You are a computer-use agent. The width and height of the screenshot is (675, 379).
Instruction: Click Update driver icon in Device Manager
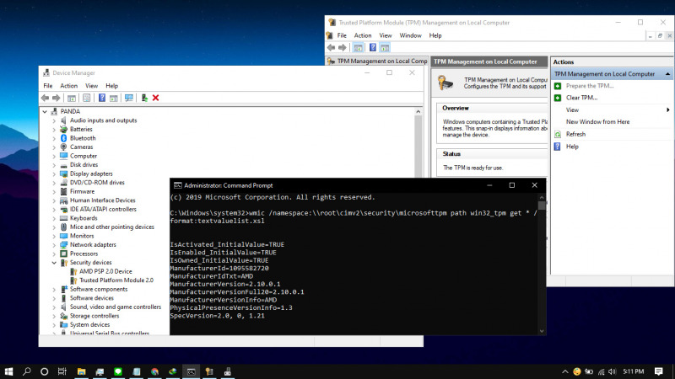click(x=144, y=98)
